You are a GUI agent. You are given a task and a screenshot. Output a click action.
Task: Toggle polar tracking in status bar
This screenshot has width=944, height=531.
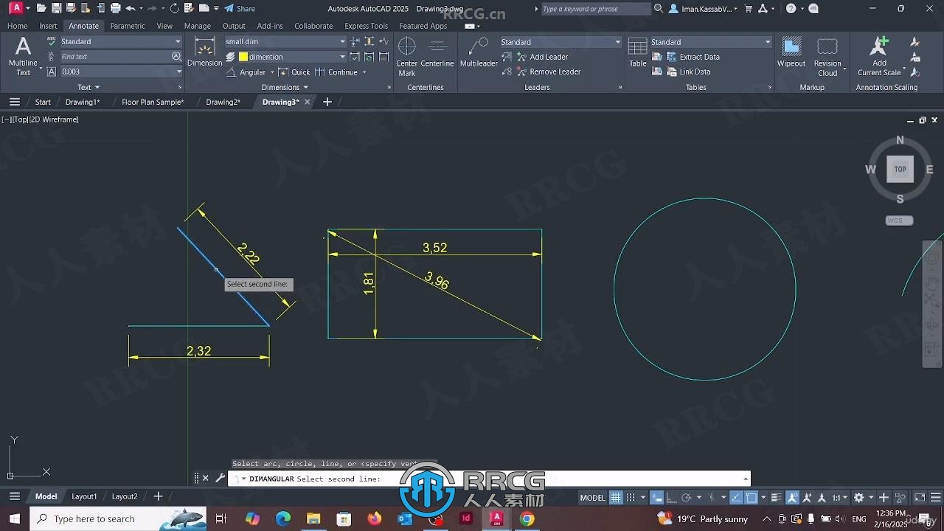687,497
